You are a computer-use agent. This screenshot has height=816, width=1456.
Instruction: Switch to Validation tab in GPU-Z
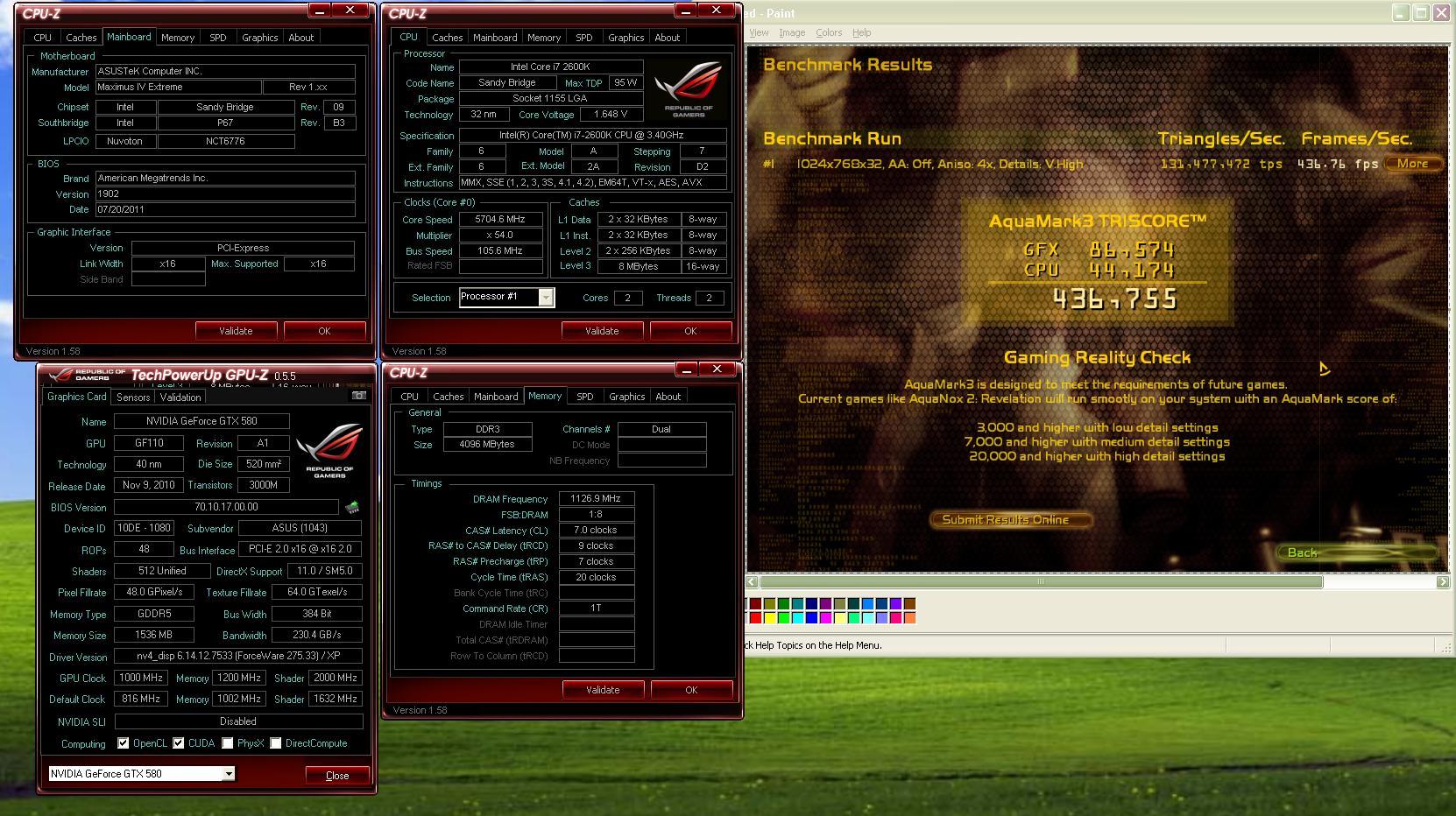(x=180, y=397)
